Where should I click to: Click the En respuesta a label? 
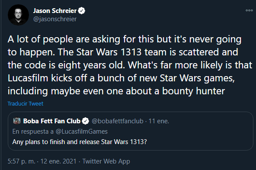pos(33,132)
